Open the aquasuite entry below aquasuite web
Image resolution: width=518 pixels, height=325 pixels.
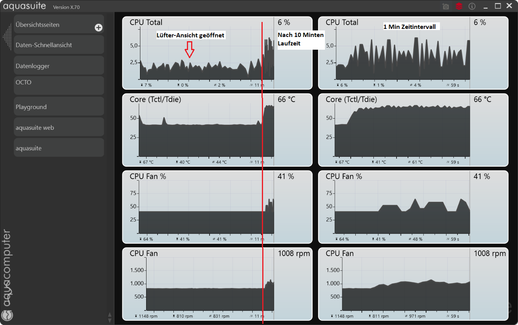[59, 148]
